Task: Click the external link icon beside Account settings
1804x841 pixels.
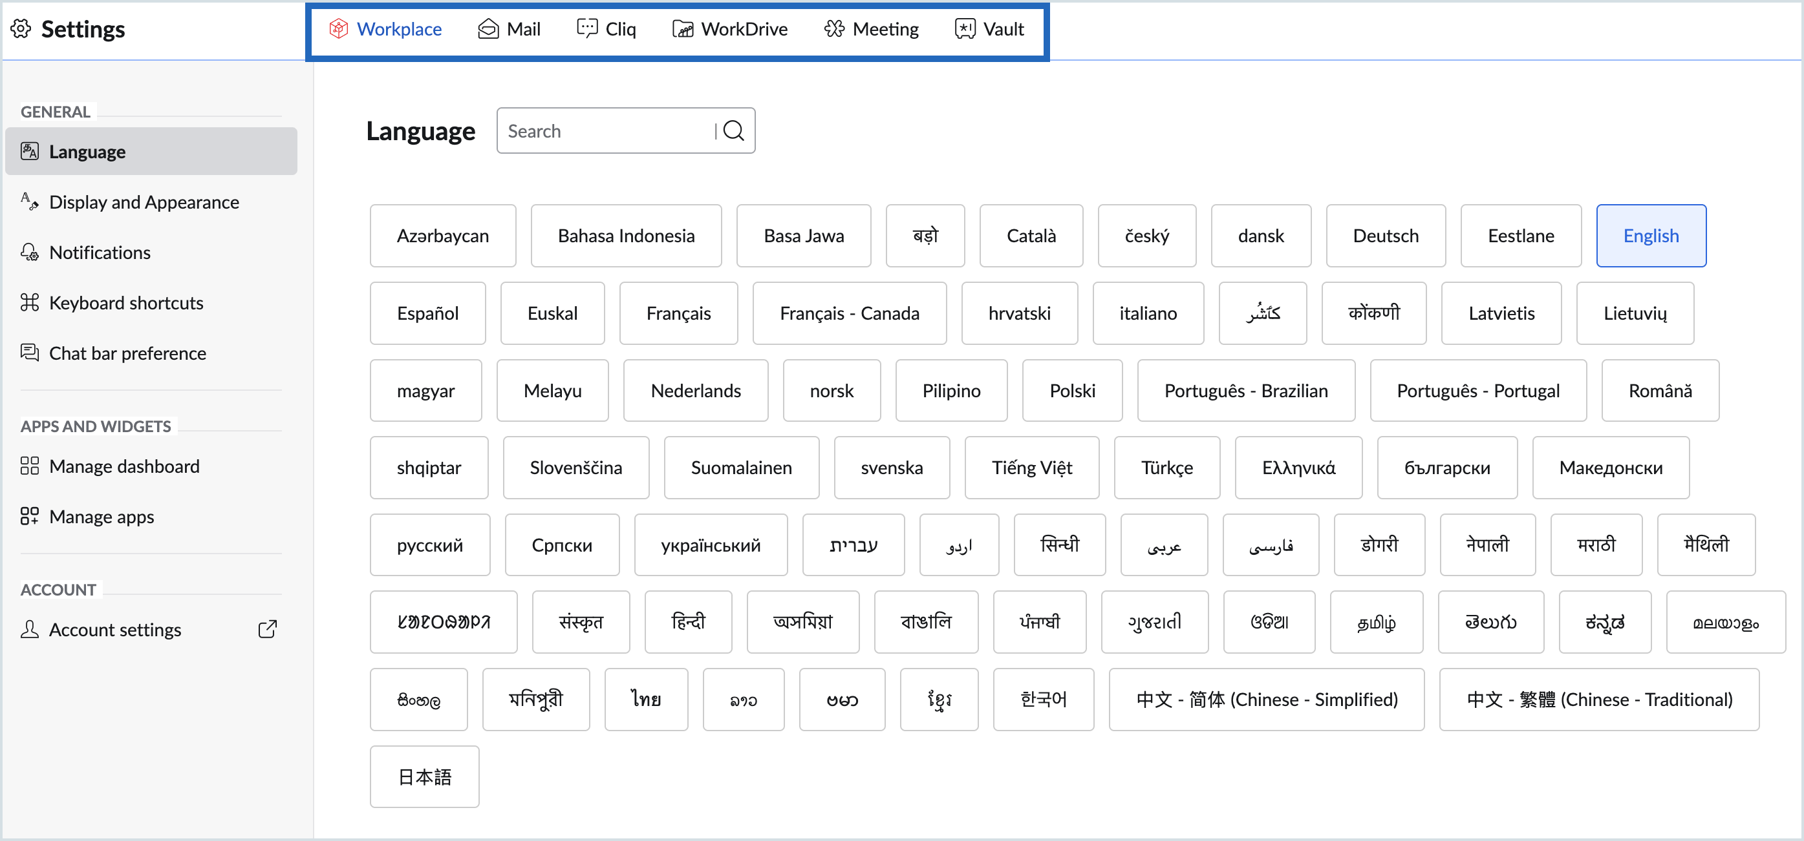Action: [268, 630]
